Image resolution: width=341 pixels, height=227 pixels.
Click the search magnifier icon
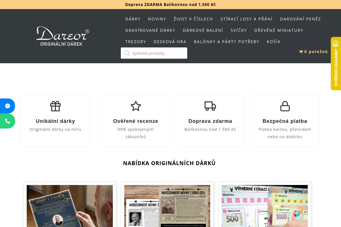(127, 53)
